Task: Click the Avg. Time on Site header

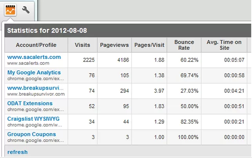Action: pos(224,45)
